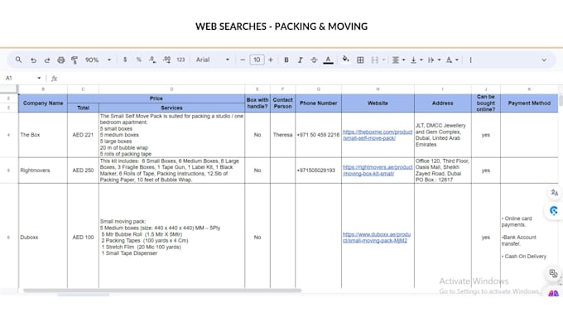Image resolution: width=563 pixels, height=317 pixels.
Task: Select the Services header cell
Action: tap(171, 108)
